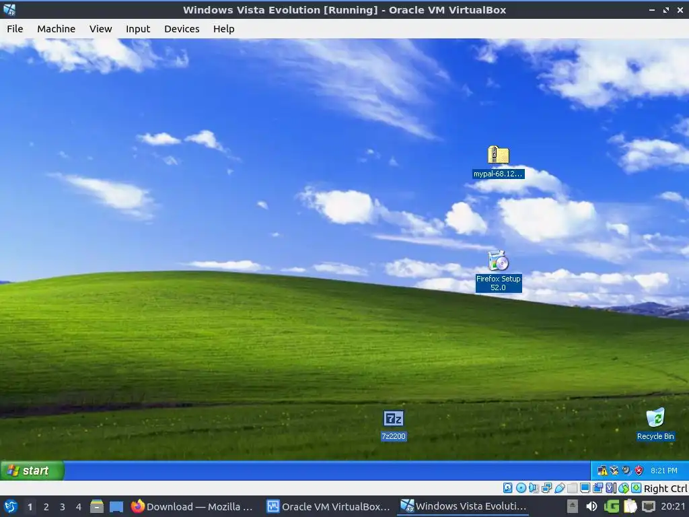Click the greyed shared folders indicator

(572, 488)
